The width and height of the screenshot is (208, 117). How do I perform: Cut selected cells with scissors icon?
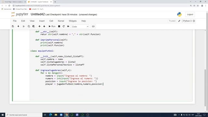[x=24, y=26]
